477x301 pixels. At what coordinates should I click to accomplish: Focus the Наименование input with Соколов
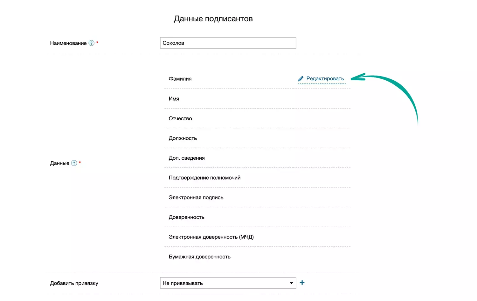pyautogui.click(x=228, y=43)
